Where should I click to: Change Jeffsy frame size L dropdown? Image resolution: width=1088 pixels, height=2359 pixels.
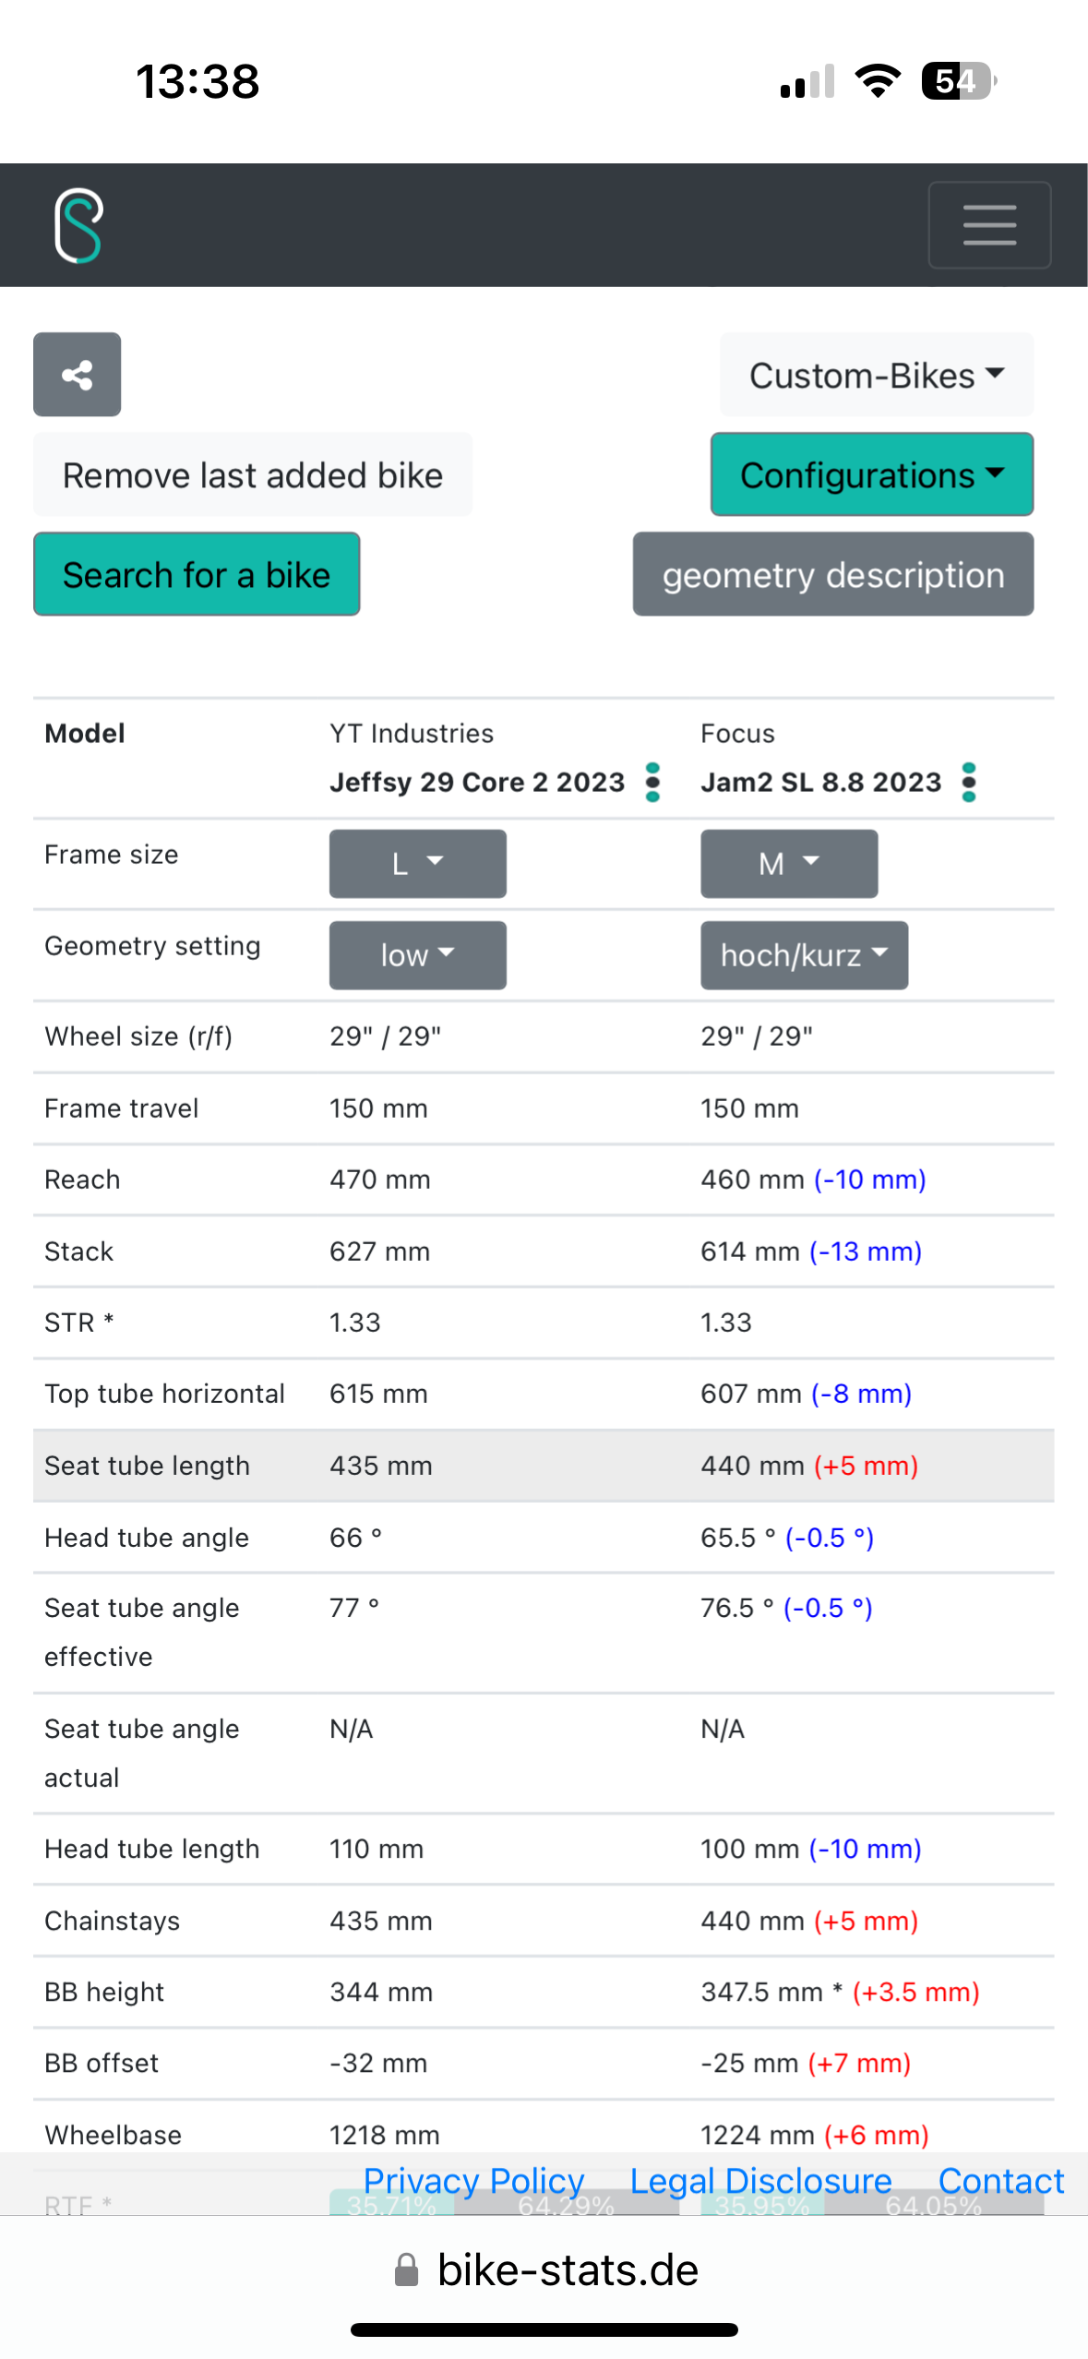[417, 864]
